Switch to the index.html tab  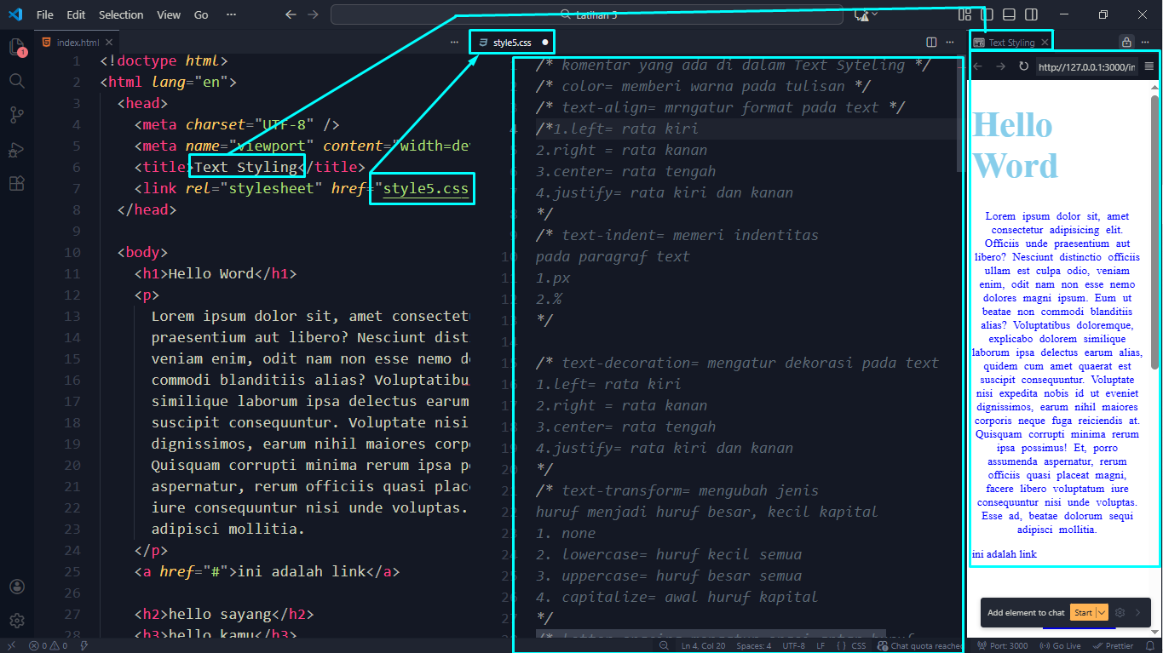tap(77, 43)
